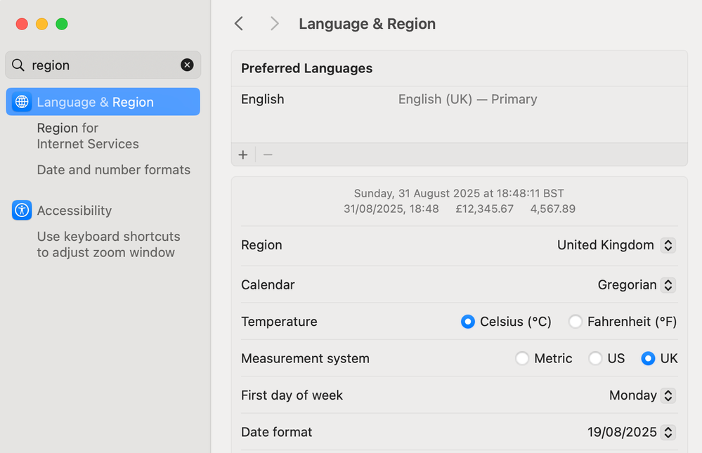Choose Metric measurement system
The height and width of the screenshot is (453, 702).
coord(522,358)
